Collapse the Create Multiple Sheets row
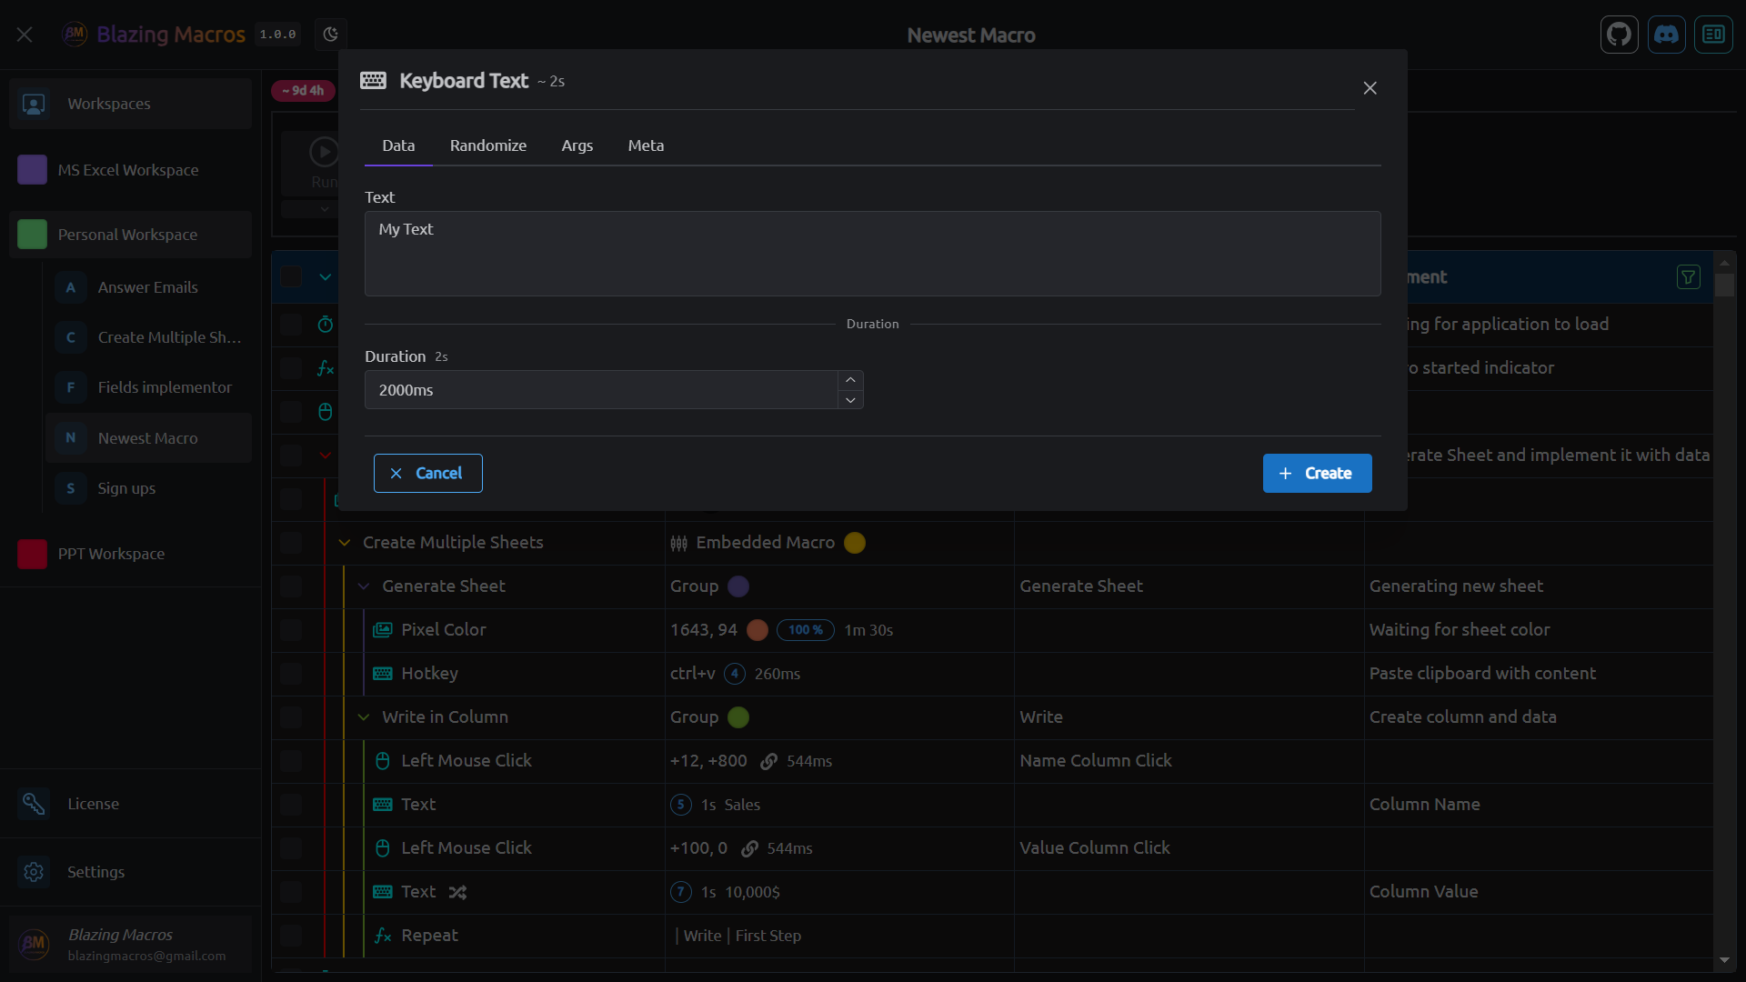 [345, 543]
